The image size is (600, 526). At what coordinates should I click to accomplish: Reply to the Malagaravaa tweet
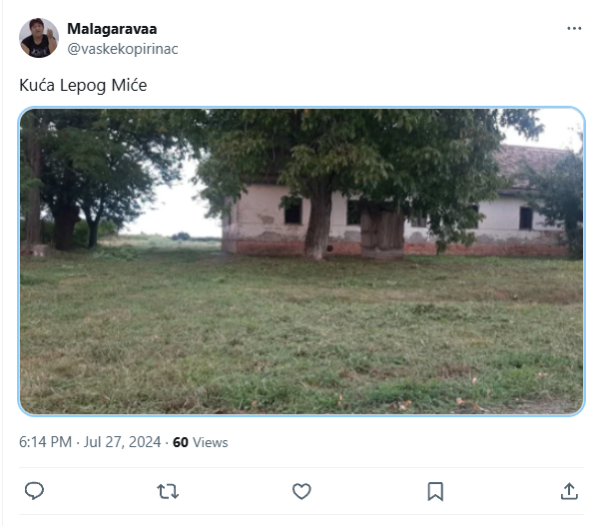(x=34, y=491)
